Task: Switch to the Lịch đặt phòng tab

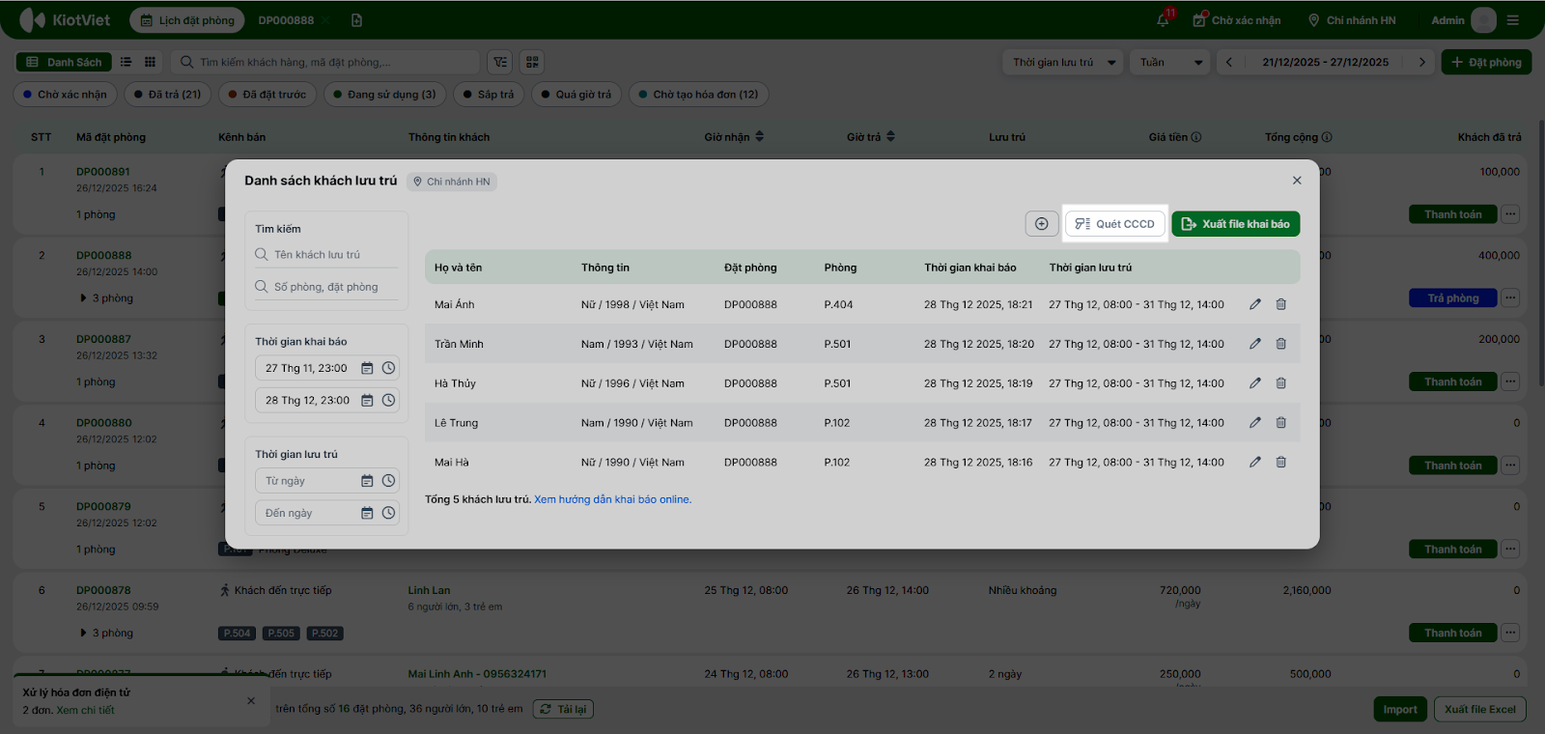Action: point(187,20)
